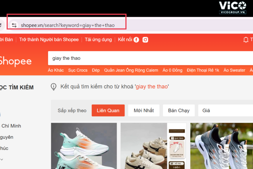Screen dimensions: 253x169
Task: Click the notification bell icon
Action: (246, 40)
